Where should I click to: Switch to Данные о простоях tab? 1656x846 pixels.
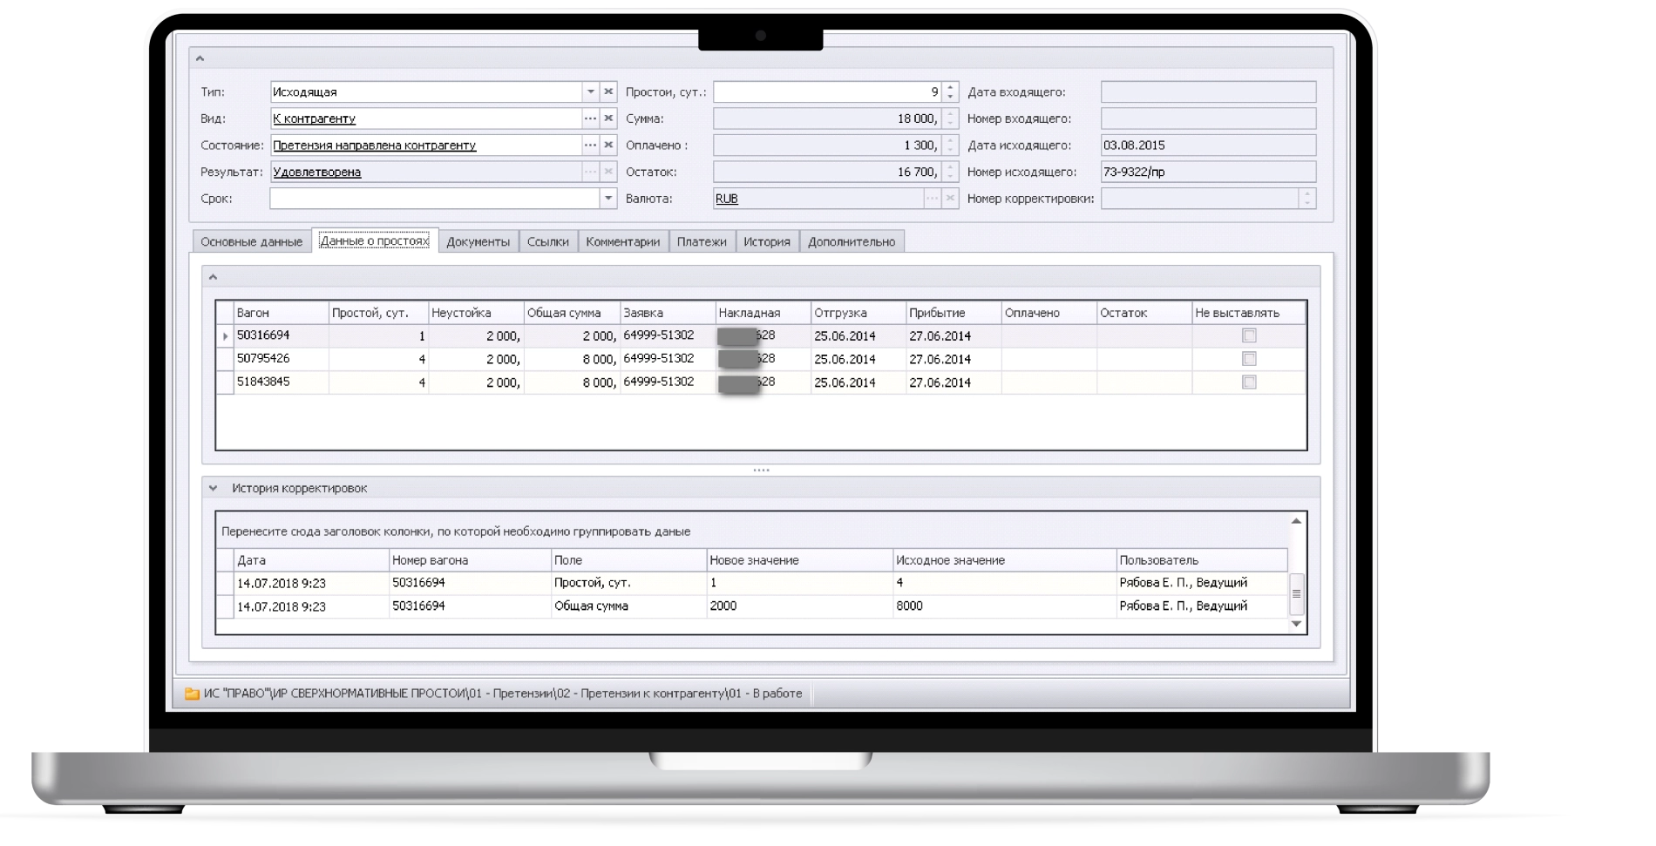[374, 240]
